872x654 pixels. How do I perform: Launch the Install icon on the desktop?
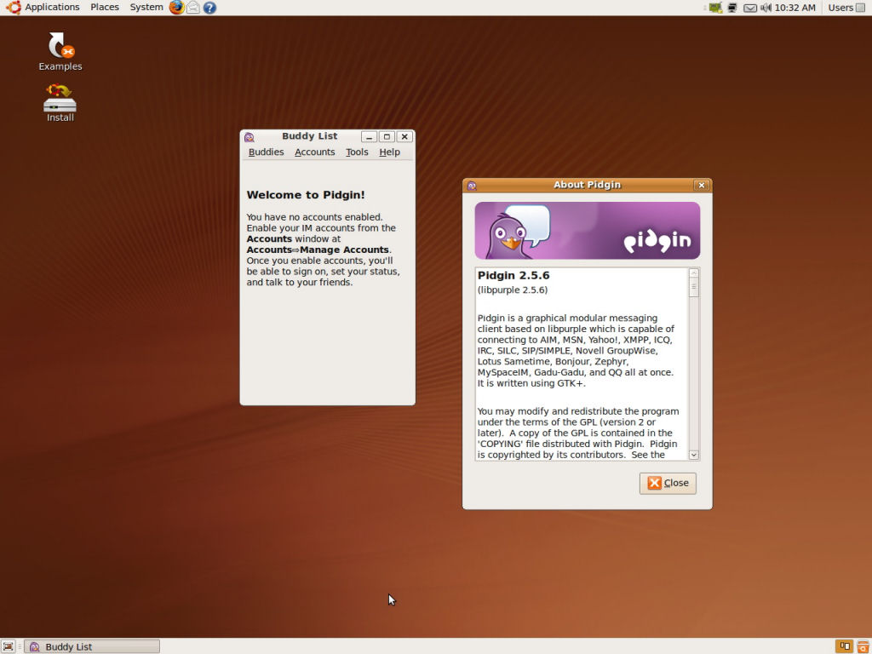click(60, 100)
